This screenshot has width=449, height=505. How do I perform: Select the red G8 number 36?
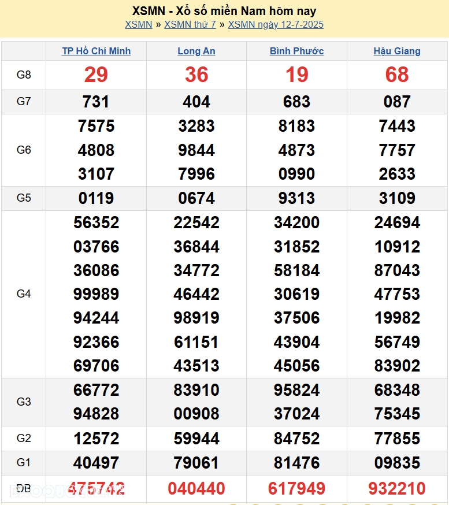click(196, 75)
